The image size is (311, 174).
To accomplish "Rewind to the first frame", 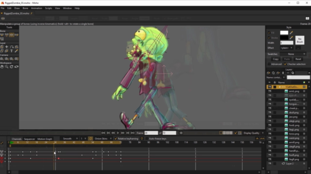I will [x=104, y=133].
